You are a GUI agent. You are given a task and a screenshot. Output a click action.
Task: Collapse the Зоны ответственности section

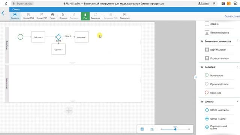pos(237,41)
